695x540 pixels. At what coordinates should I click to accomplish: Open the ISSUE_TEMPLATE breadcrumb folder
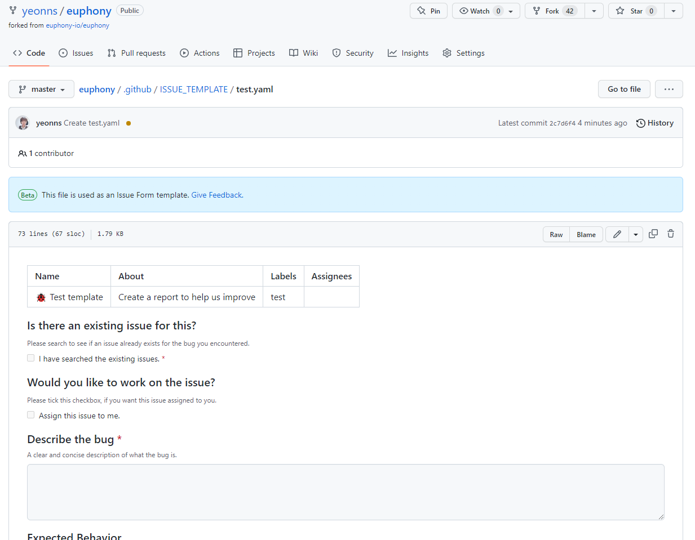pos(194,89)
